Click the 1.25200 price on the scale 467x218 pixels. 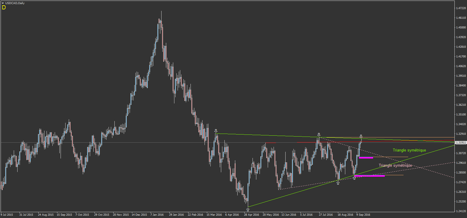(x=461, y=202)
